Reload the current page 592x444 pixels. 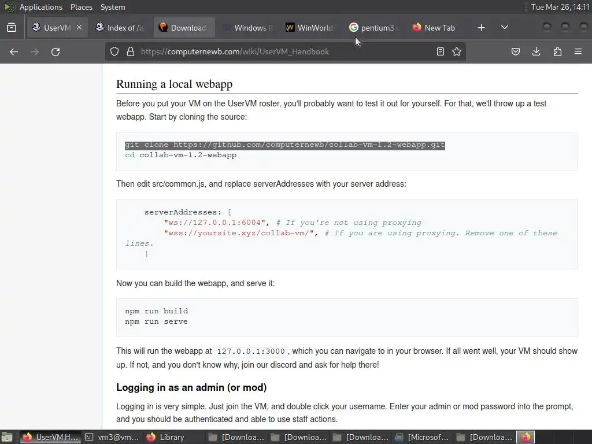(x=55, y=51)
